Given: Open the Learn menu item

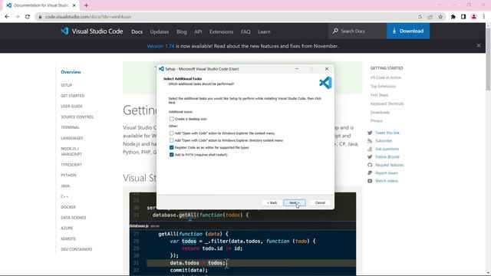Looking at the screenshot, I should pos(264,31).
